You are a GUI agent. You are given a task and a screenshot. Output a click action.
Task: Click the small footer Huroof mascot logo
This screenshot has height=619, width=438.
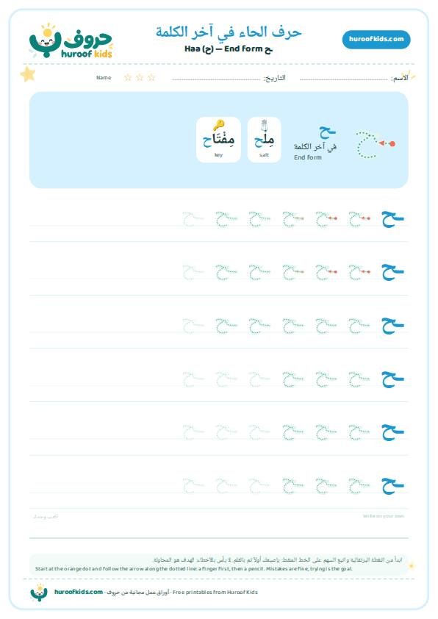point(39,593)
